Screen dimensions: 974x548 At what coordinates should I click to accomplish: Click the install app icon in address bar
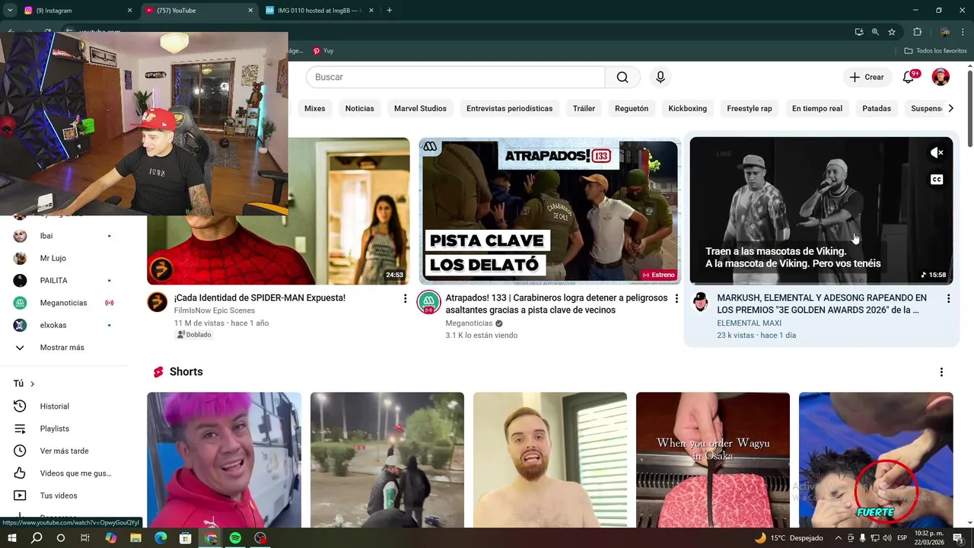pos(859,32)
